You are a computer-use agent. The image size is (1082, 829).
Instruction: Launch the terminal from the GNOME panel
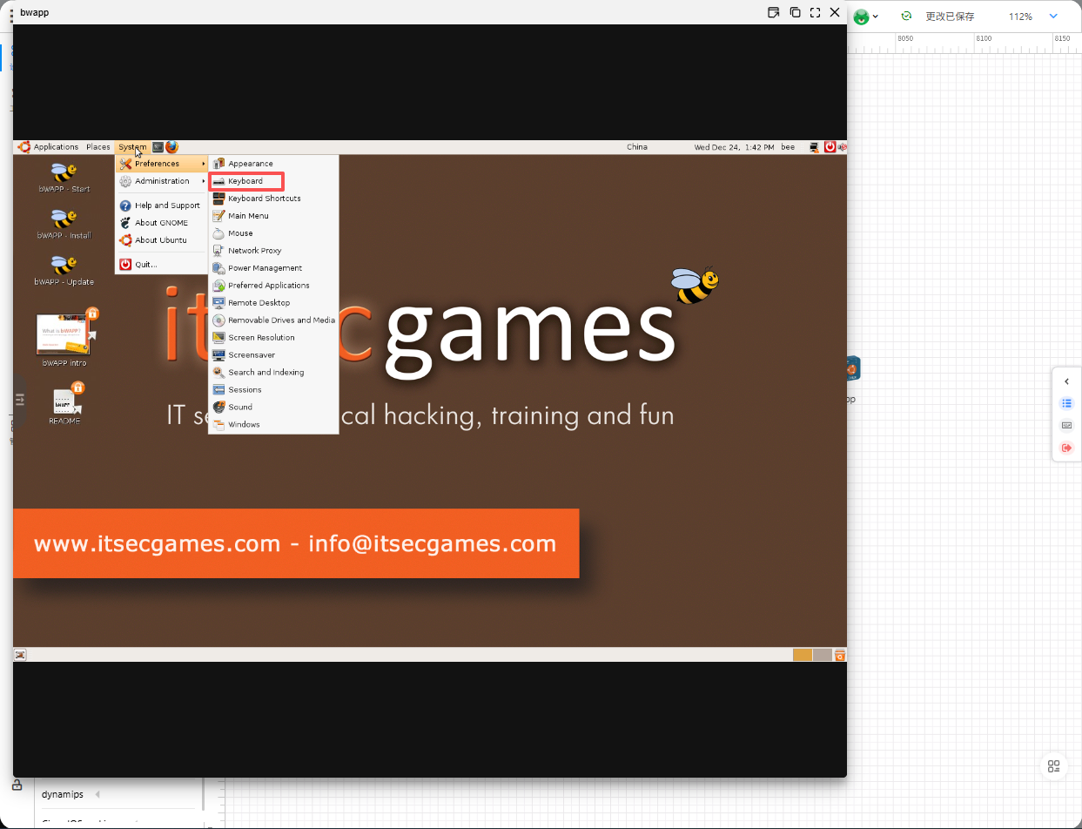coord(158,147)
